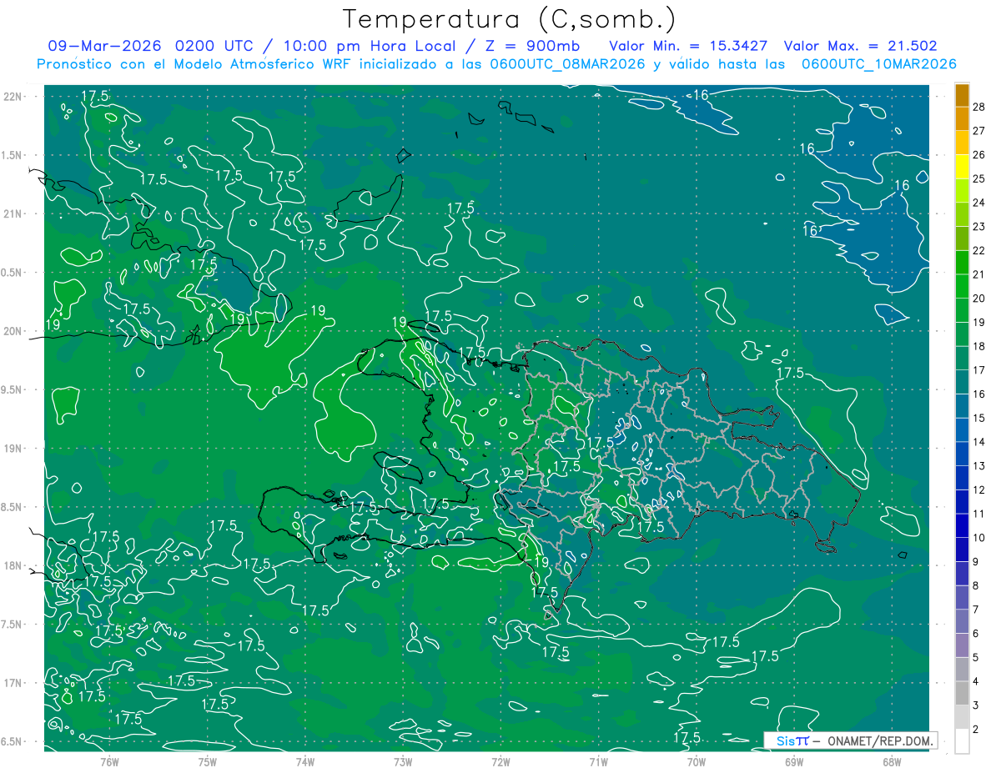Screen dimensions: 1001x773
Task: Click the "0600UTC_10MAR2026" valid-until time
Action: [x=878, y=64]
